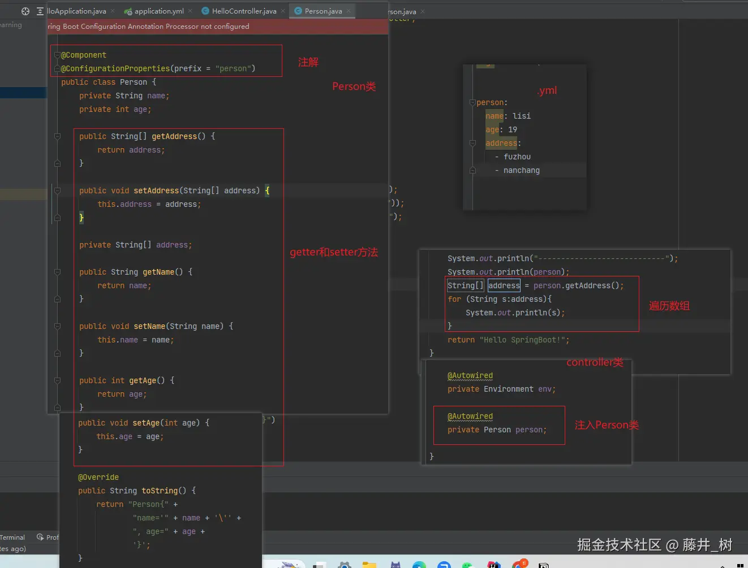Click the collapse all icon in project toolbar
This screenshot has height=568, width=748.
click(40, 11)
